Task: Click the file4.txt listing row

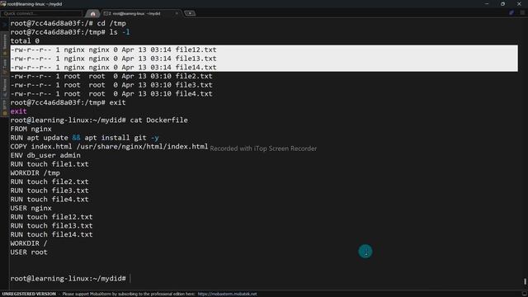Action: [111, 93]
